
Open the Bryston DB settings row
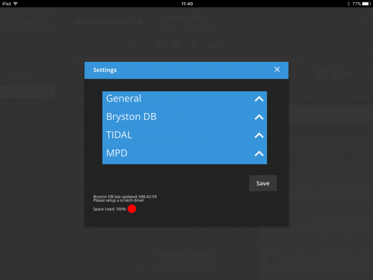point(185,117)
